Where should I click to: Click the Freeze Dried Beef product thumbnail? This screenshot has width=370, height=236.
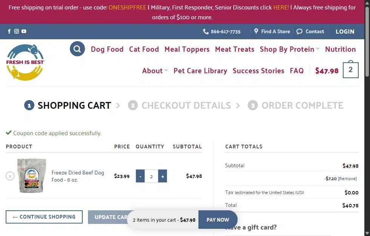point(32,176)
